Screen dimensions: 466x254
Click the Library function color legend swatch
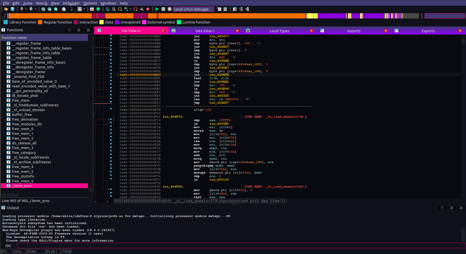6,22
